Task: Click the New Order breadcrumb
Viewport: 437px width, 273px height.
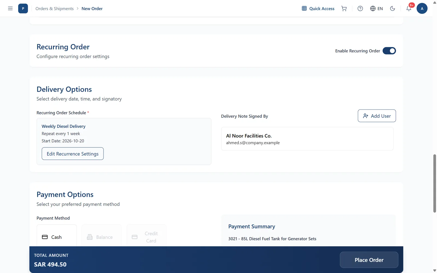Action: [x=92, y=8]
